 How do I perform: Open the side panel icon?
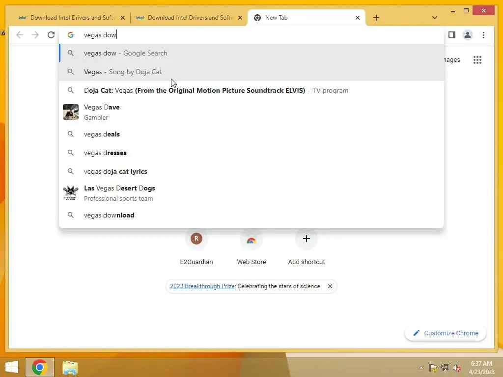(452, 35)
